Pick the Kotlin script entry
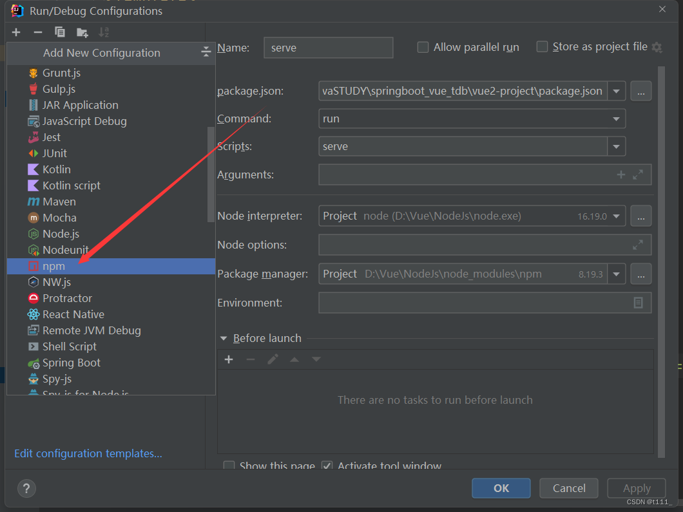The width and height of the screenshot is (683, 512). click(x=111, y=185)
